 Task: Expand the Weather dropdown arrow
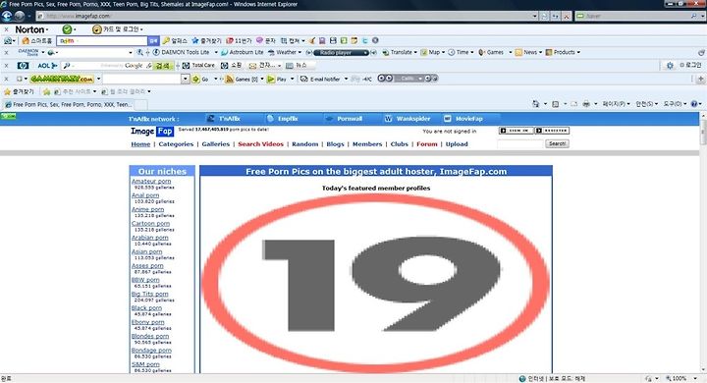coord(299,52)
